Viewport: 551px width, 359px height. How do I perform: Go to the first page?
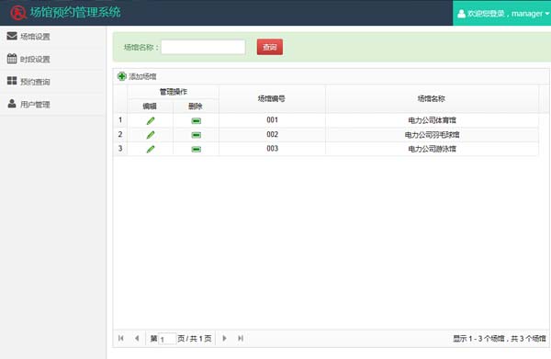121,338
